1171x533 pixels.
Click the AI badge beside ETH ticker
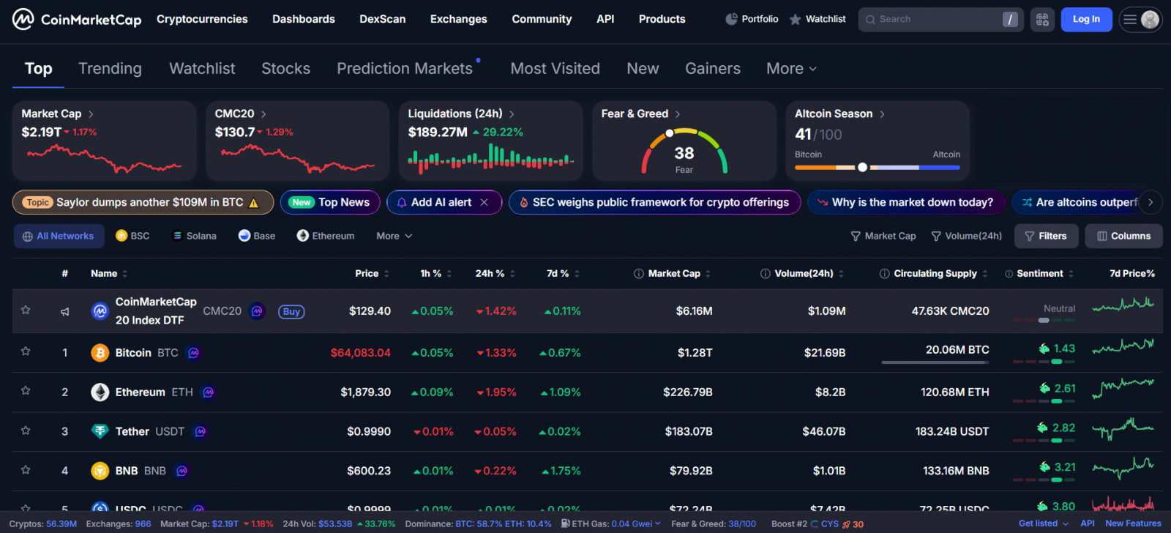[x=208, y=392]
